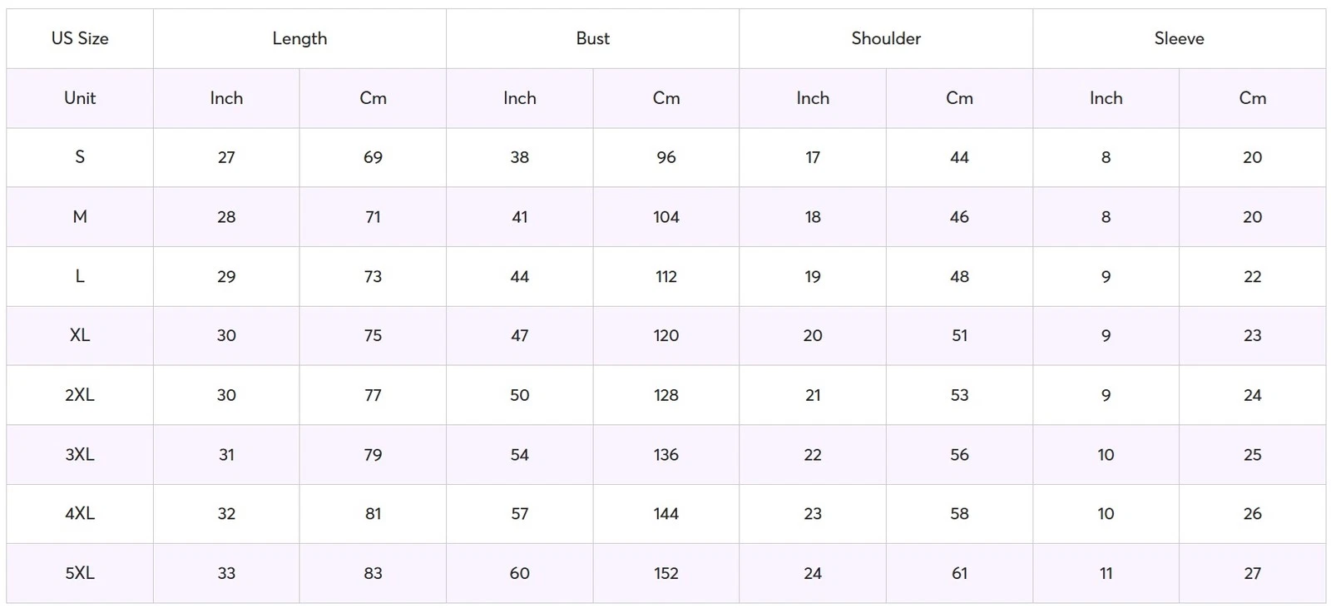
Task: Click the 5XL size row label
Action: (80, 573)
